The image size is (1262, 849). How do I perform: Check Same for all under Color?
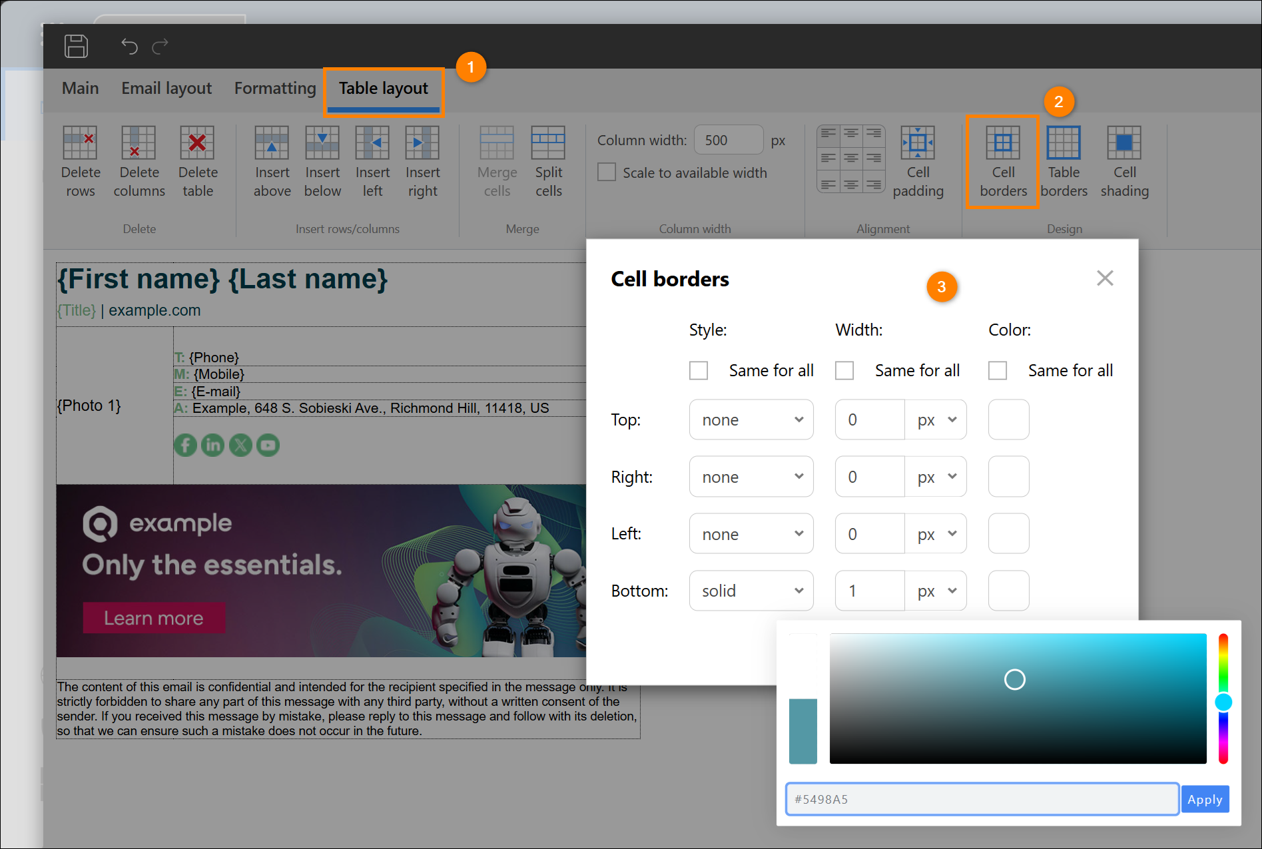(x=998, y=370)
